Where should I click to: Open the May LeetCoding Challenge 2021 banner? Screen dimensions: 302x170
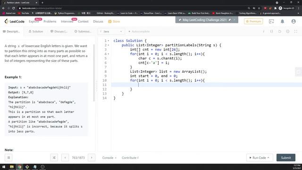tap(204, 20)
